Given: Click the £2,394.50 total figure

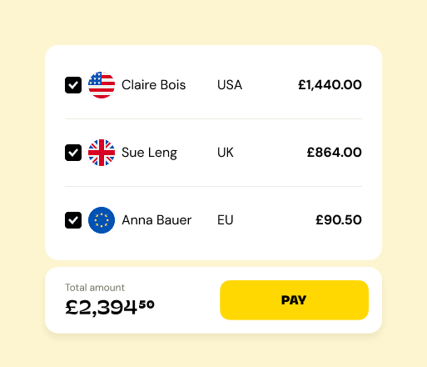Looking at the screenshot, I should click(x=110, y=308).
